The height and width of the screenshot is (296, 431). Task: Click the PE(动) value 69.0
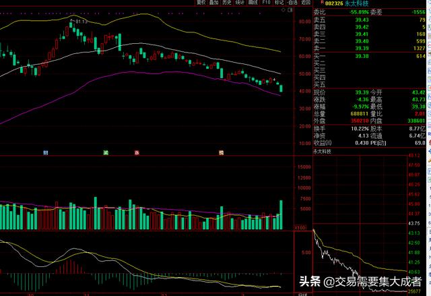pos(420,143)
